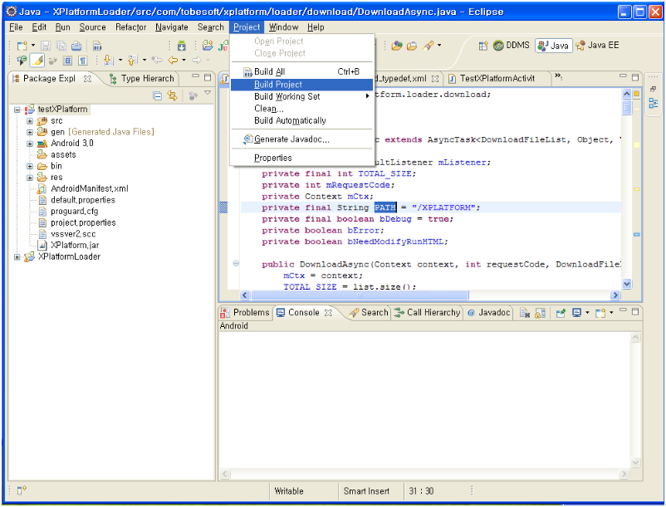Toggle Block Selection mode icon

[x=67, y=61]
